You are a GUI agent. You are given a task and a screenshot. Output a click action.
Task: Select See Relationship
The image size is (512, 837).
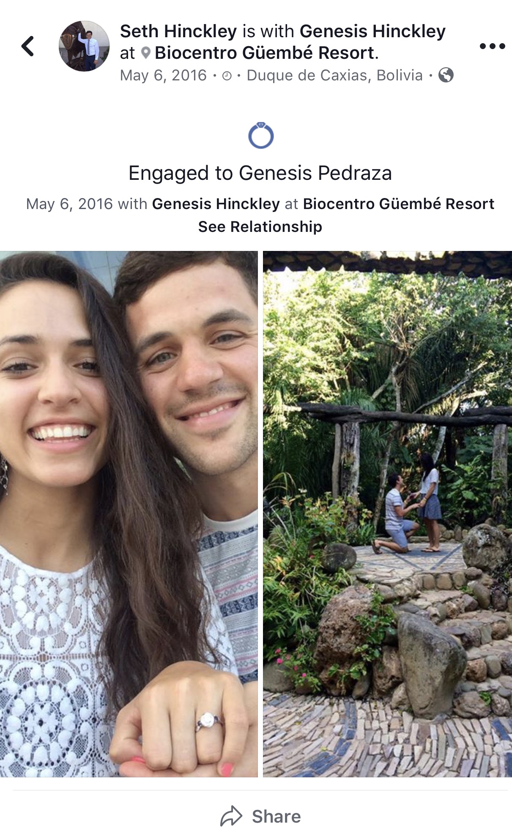pos(260,227)
